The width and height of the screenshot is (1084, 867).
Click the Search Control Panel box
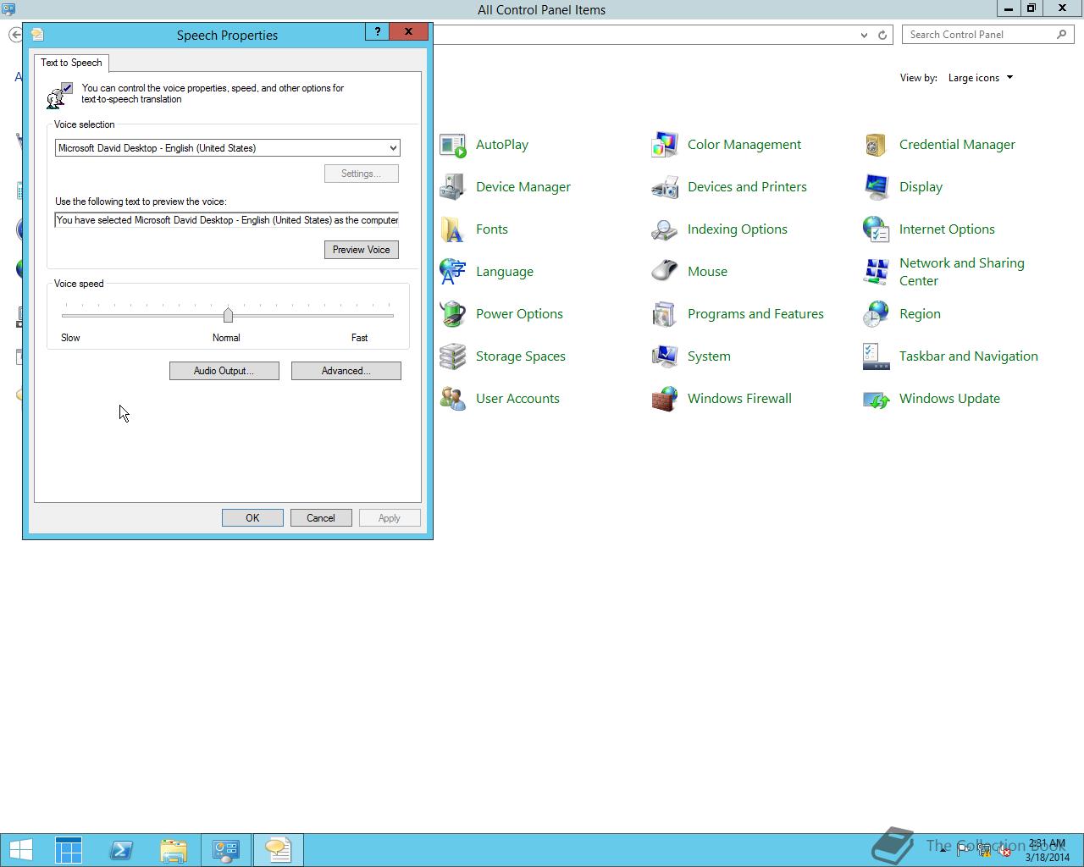pyautogui.click(x=988, y=35)
